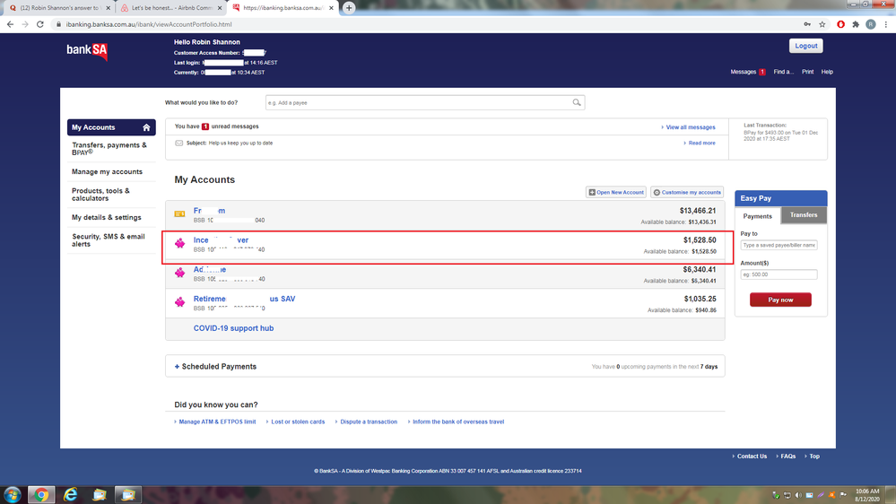Reload the page with browser refresh icon
896x504 pixels.
40,24
